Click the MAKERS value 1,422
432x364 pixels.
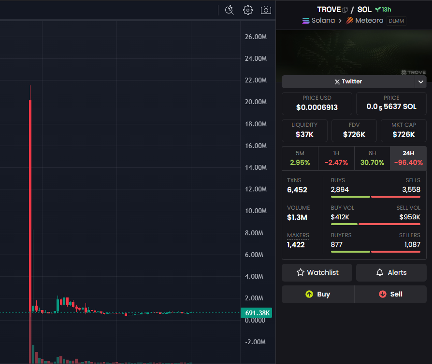point(296,245)
